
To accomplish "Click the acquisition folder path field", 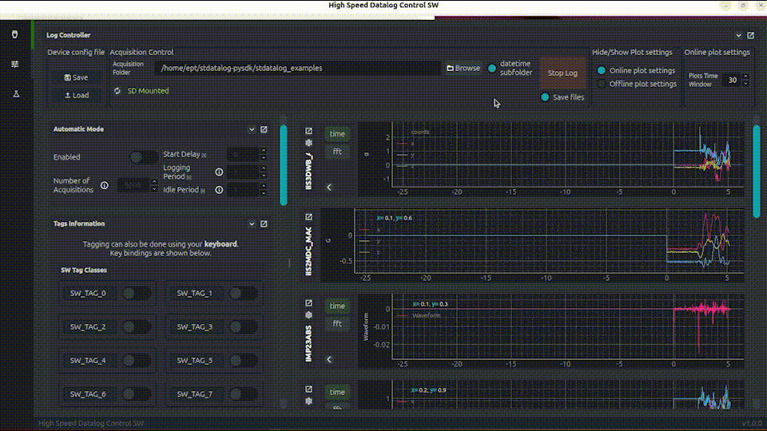I will point(297,68).
